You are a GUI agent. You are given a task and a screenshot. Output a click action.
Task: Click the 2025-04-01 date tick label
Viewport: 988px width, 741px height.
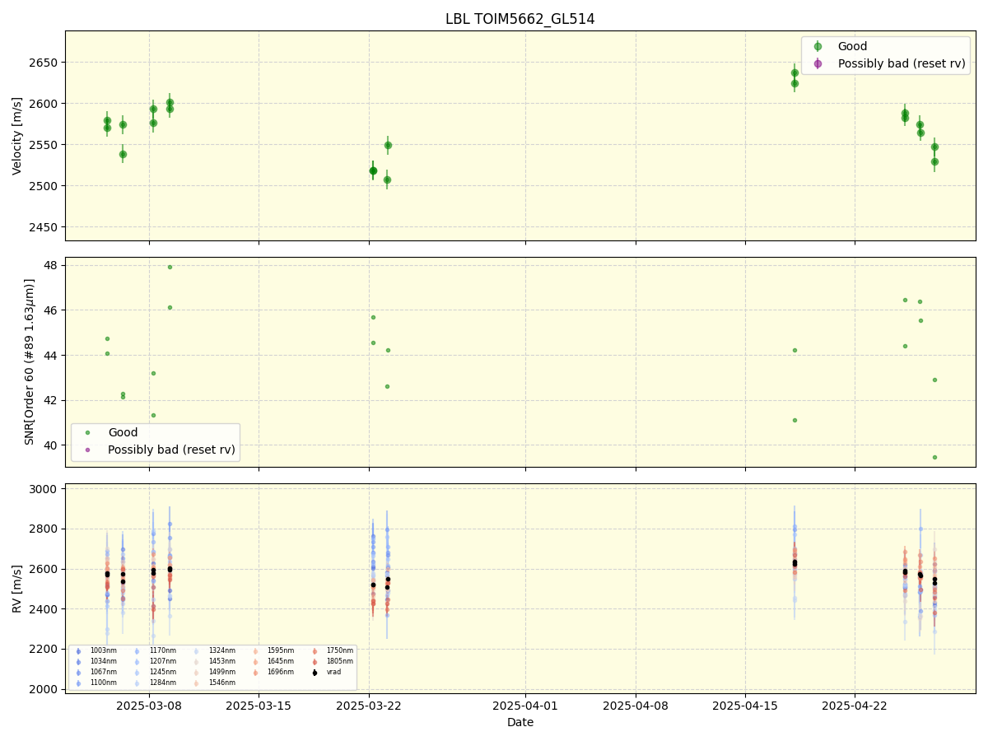[525, 706]
